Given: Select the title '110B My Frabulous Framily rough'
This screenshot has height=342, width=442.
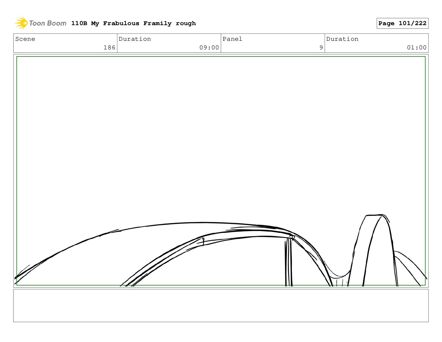Looking at the screenshot, I should pos(134,23).
